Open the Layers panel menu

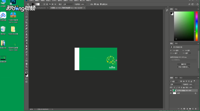pyautogui.click(x=198, y=78)
